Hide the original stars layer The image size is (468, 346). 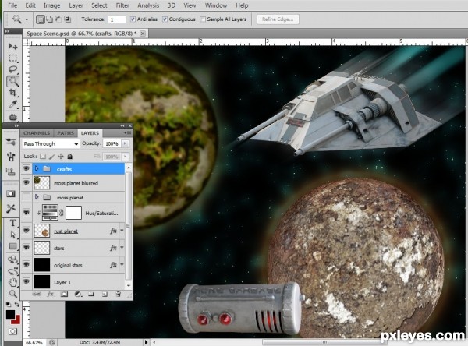(x=27, y=264)
